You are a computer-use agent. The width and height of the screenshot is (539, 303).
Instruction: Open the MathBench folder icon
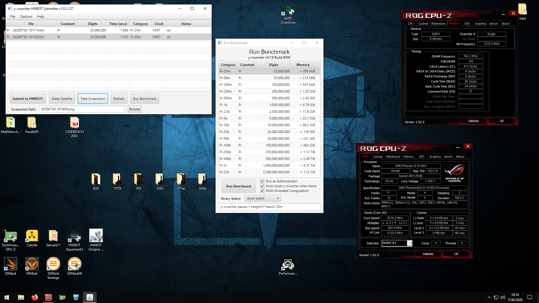(11, 125)
